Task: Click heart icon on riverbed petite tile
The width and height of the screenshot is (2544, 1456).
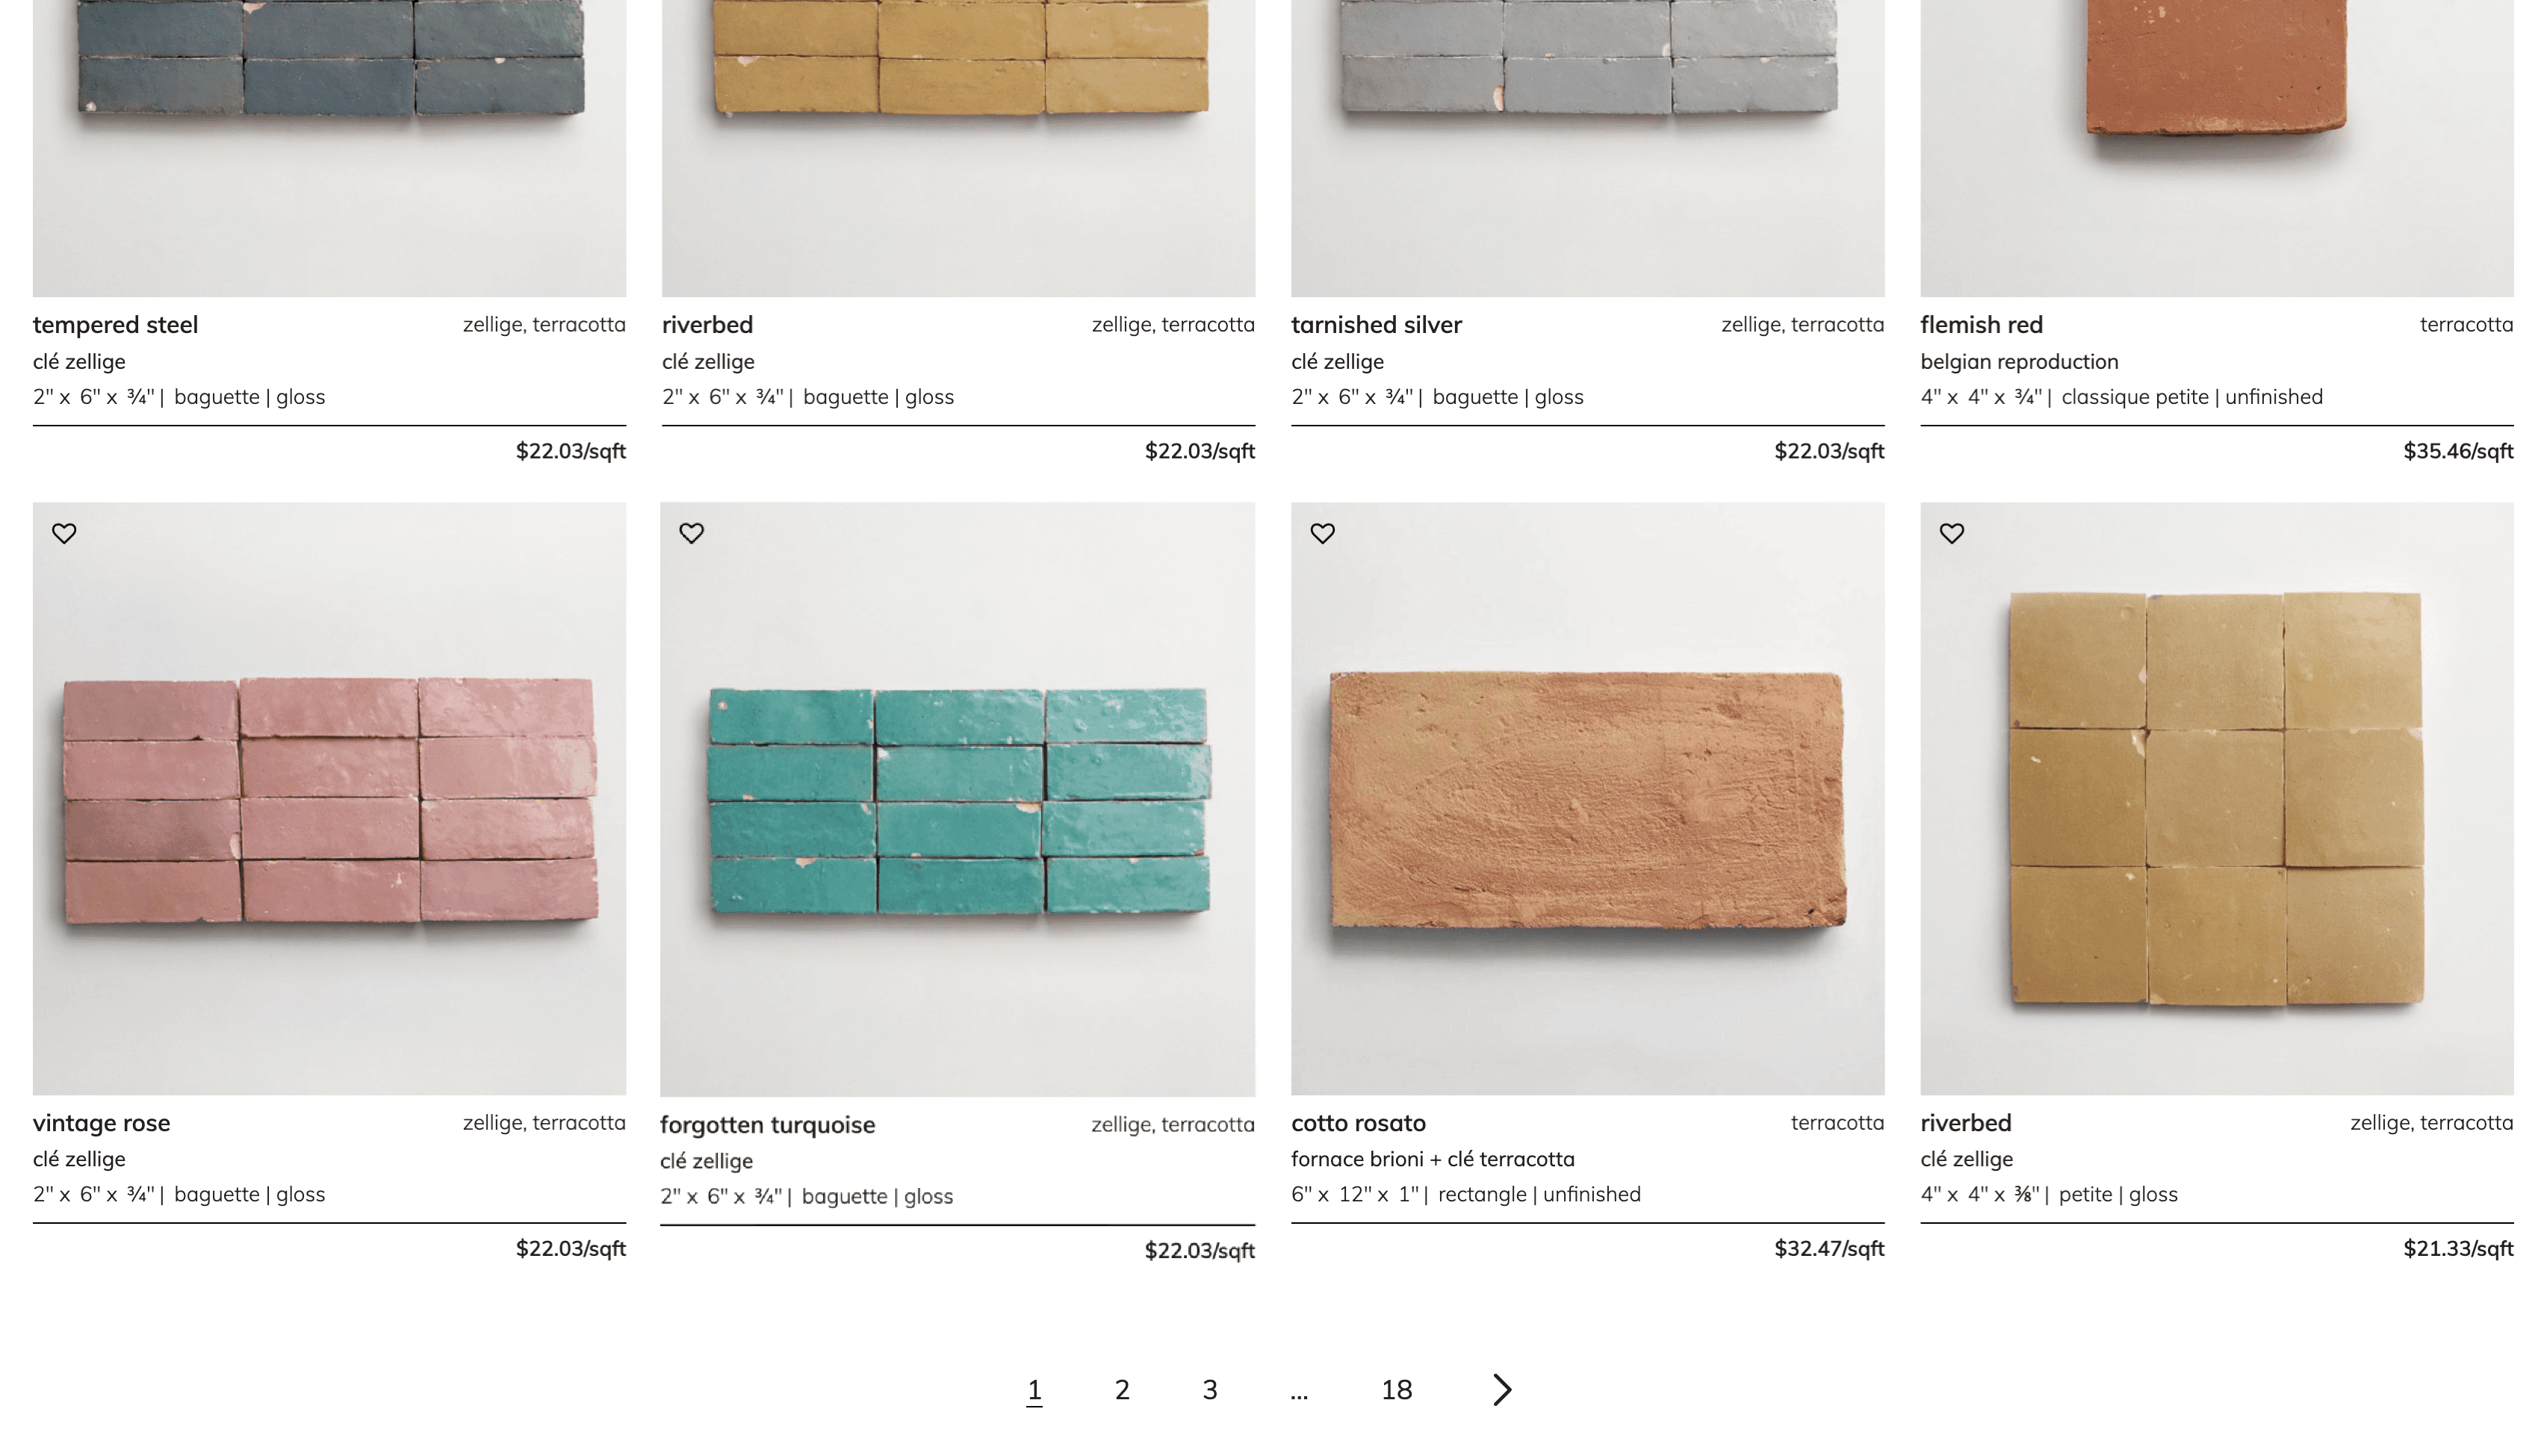Action: (x=1951, y=533)
